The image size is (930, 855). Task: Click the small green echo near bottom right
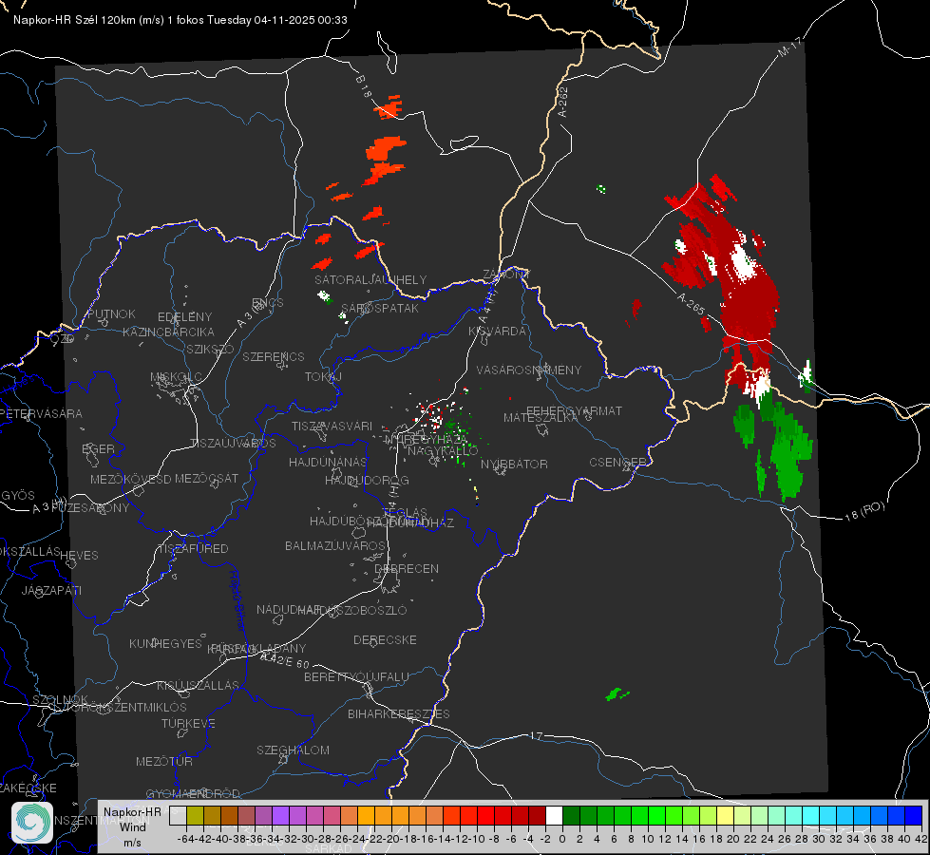click(617, 693)
